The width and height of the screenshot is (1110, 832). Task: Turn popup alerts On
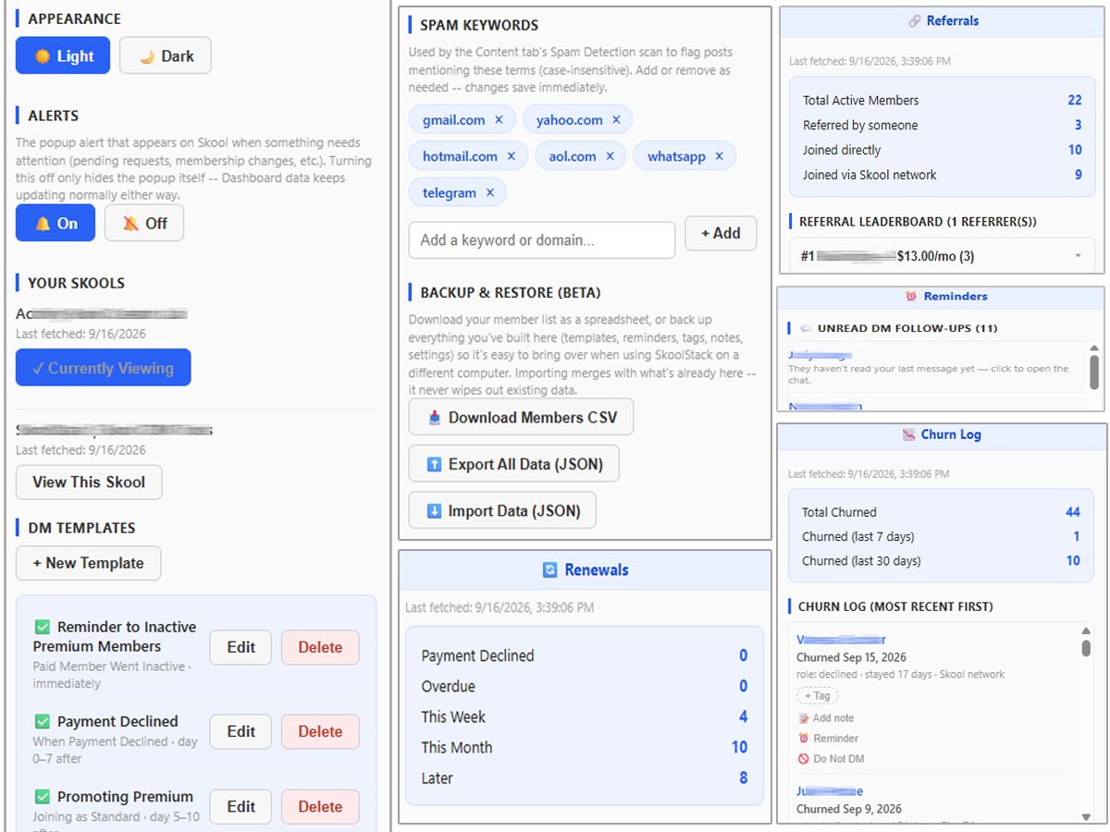(x=55, y=223)
